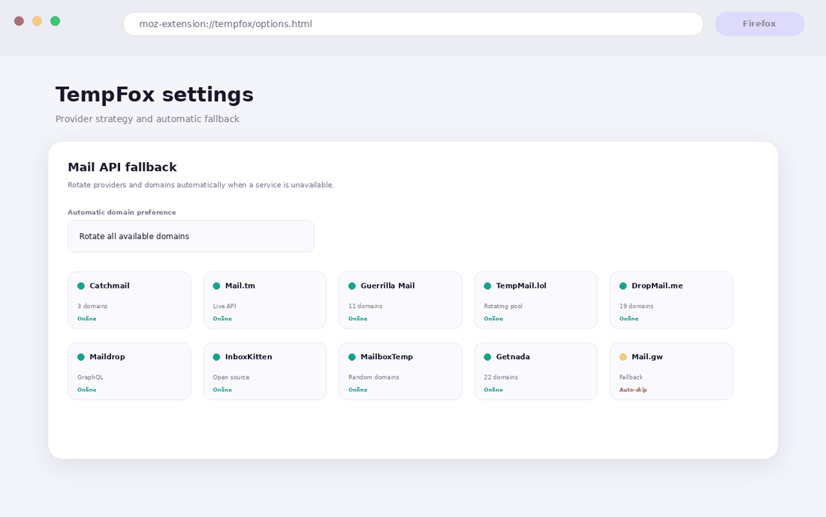Click the green status dot next to Mail.tm
The height and width of the screenshot is (517, 826).
[x=216, y=286]
